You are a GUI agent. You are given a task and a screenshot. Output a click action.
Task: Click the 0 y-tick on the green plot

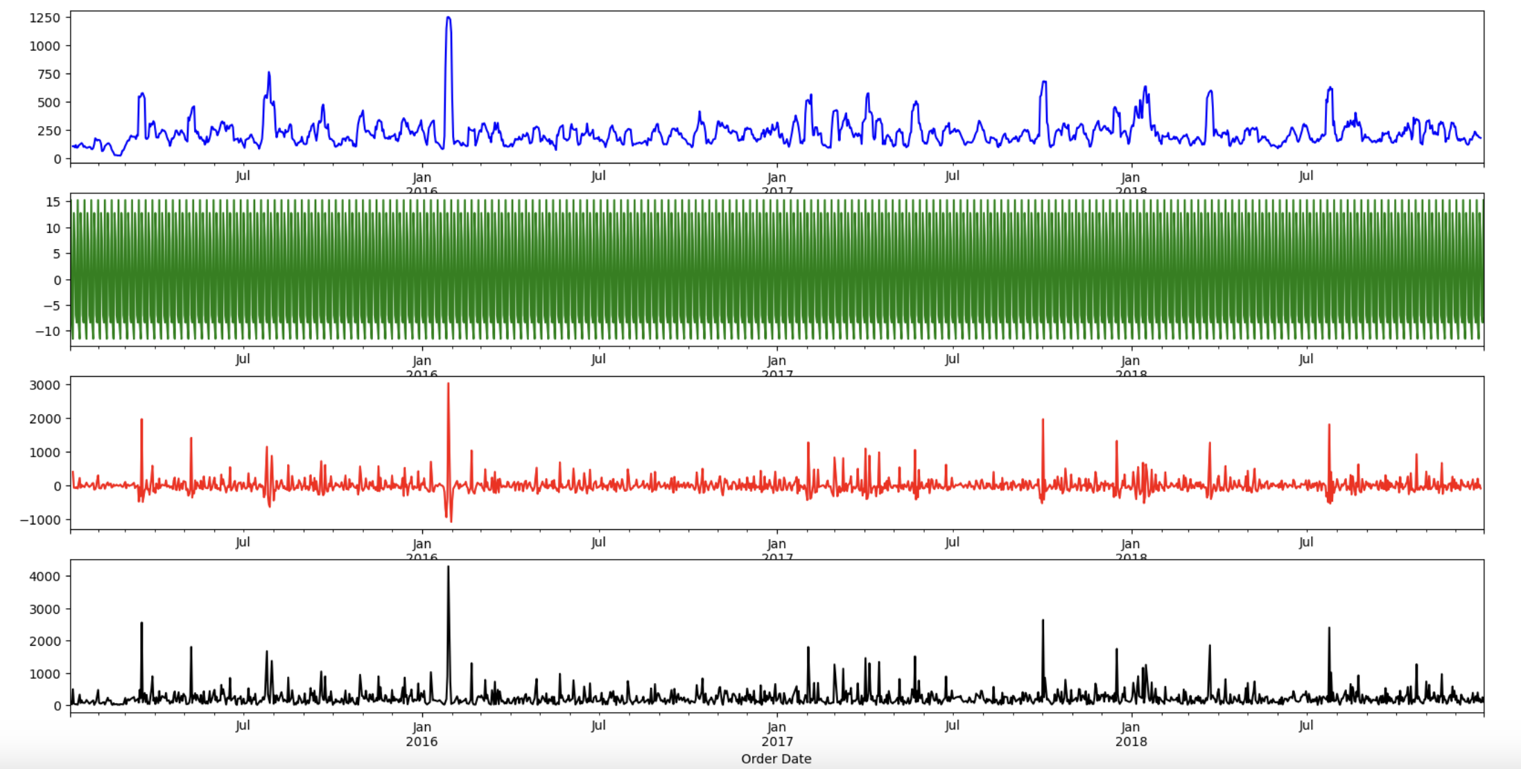pos(58,280)
